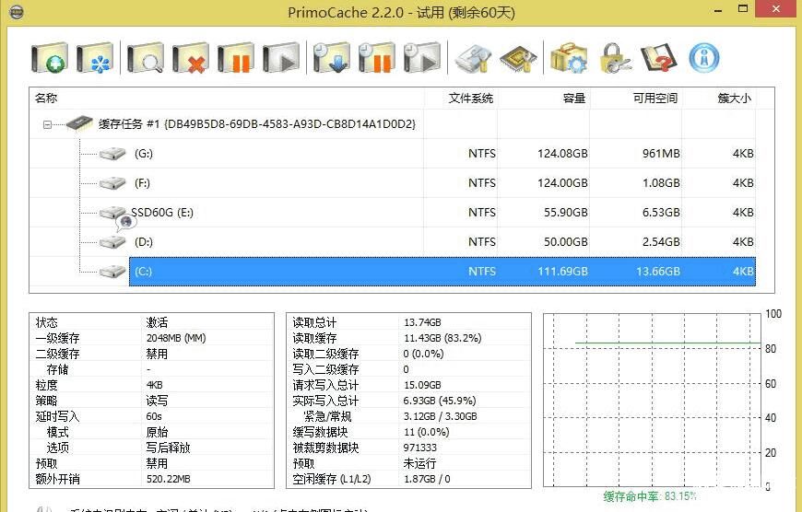Viewport: 802px width, 512px height.
Task: Click the 额外开销 value 520.22MB
Action: (168, 479)
